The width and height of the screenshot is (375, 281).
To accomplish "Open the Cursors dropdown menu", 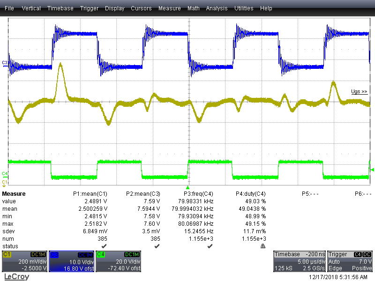I will point(141,8).
